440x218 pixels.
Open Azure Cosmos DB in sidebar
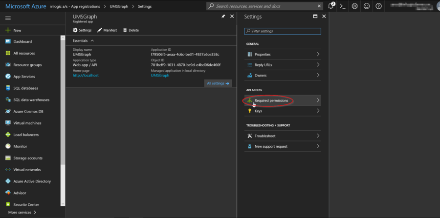(x=27, y=111)
